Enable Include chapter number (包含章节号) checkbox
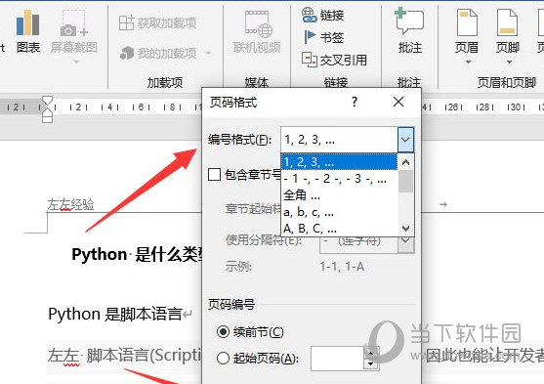The height and width of the screenshot is (384, 544). [215, 174]
